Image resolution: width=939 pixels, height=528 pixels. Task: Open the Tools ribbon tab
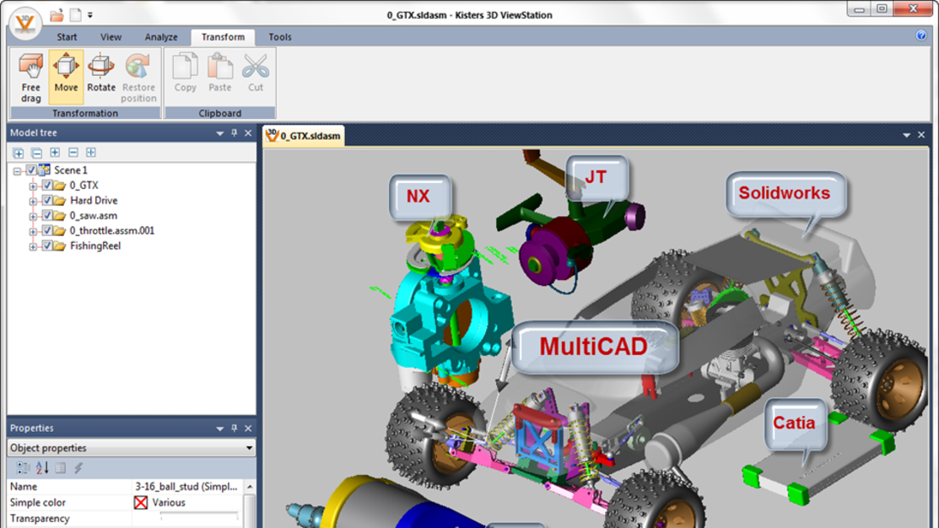(x=279, y=37)
